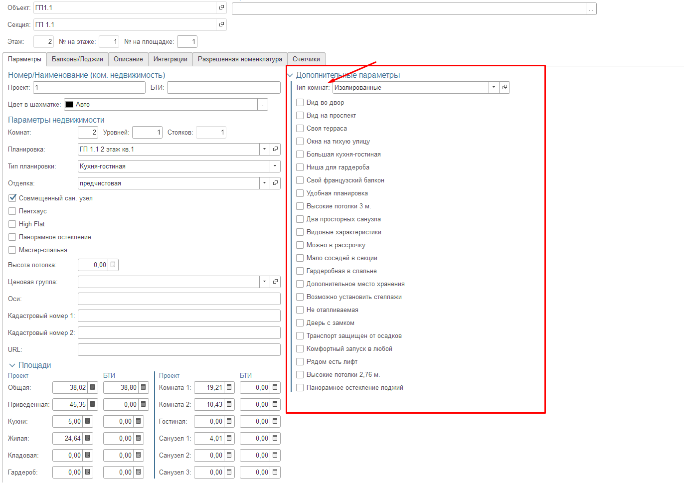Open the Объект ГП1.1 linked record icon
The width and height of the screenshot is (684, 487).
[x=221, y=7]
